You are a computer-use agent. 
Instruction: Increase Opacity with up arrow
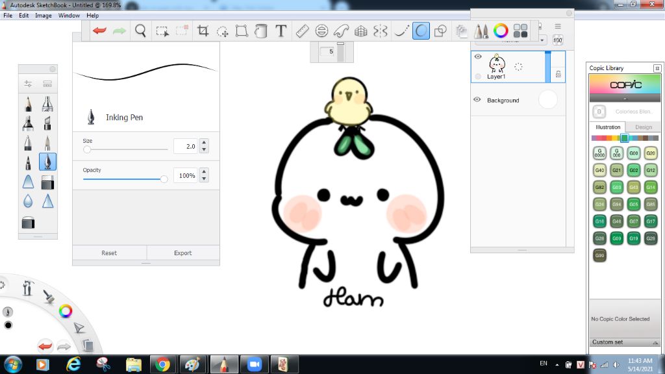(204, 171)
